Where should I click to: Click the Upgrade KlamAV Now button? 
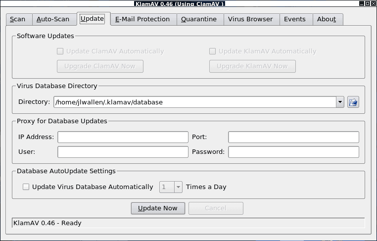pos(252,66)
